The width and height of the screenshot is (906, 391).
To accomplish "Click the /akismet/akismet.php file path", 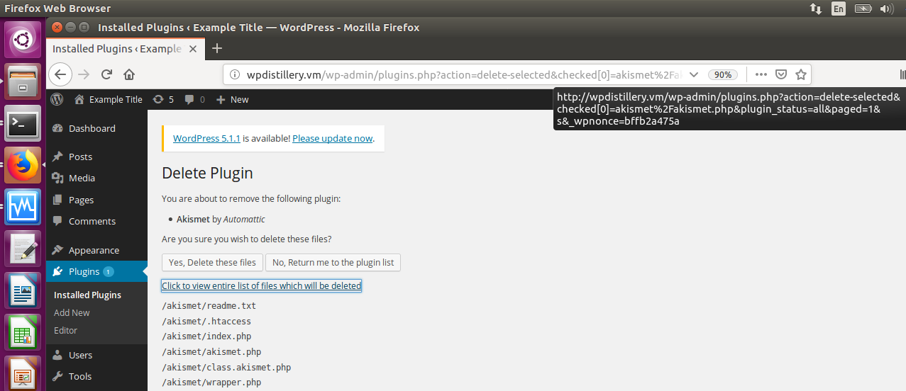I will click(211, 352).
